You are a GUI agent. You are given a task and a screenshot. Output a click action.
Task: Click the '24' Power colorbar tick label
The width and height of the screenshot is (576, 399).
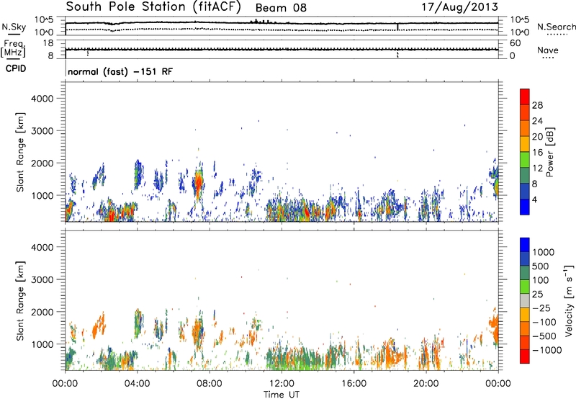[x=537, y=121]
